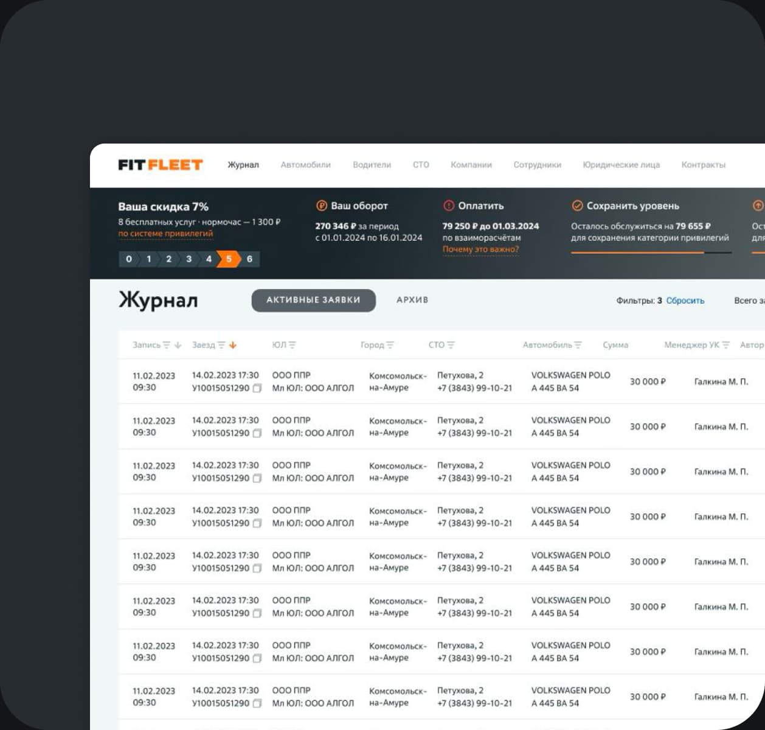
Task: Click the Сумма column header
Action: pyautogui.click(x=615, y=345)
